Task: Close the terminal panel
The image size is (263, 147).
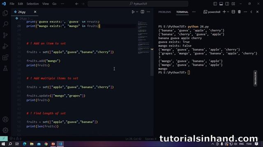Action: (x=257, y=12)
